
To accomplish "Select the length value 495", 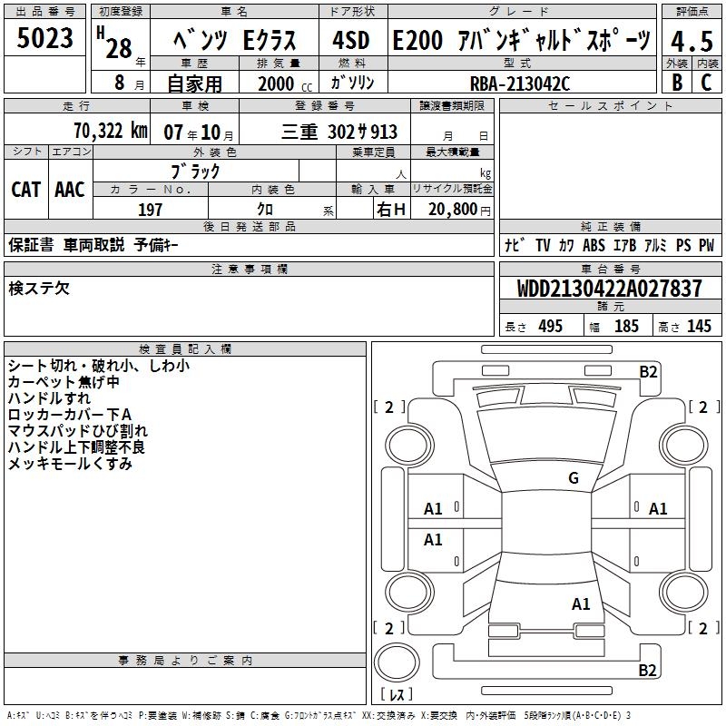I will click(551, 326).
